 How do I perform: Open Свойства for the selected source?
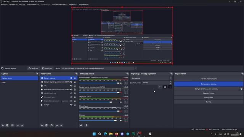(x=33, y=68)
